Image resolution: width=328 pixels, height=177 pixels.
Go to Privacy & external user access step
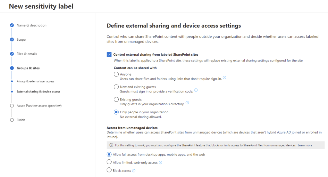tap(35, 81)
